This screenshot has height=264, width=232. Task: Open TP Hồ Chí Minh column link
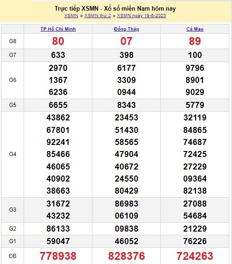(58, 29)
